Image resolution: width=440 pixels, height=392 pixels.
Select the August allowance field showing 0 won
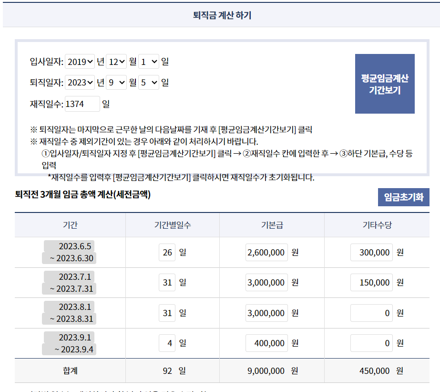click(371, 313)
